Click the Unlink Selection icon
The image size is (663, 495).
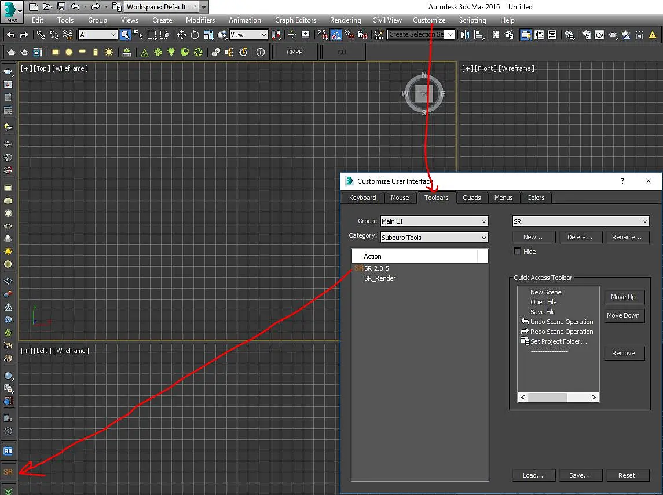(54, 35)
